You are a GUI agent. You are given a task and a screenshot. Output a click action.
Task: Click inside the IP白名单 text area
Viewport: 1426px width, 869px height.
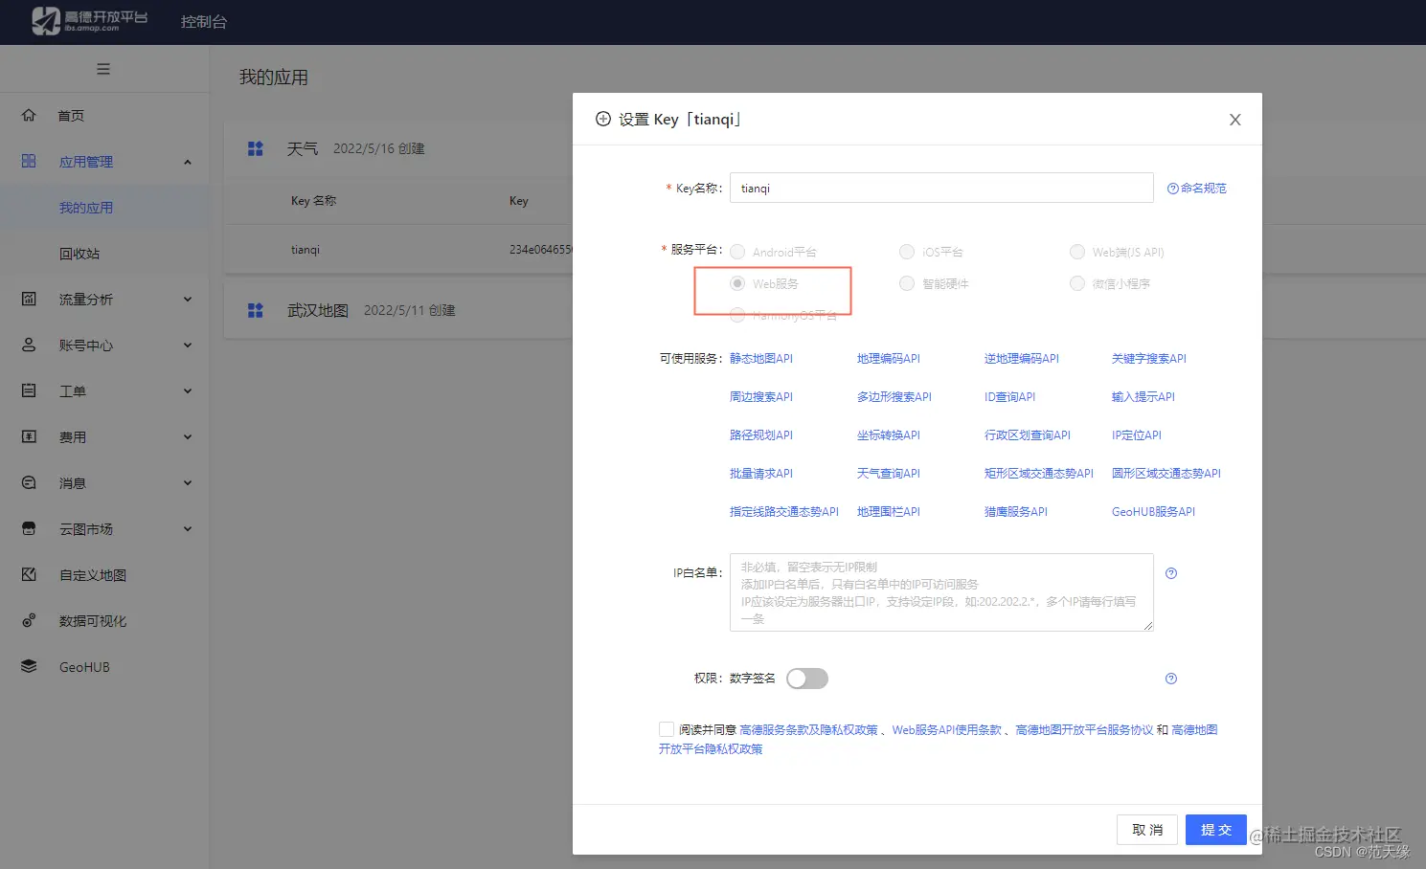click(940, 592)
